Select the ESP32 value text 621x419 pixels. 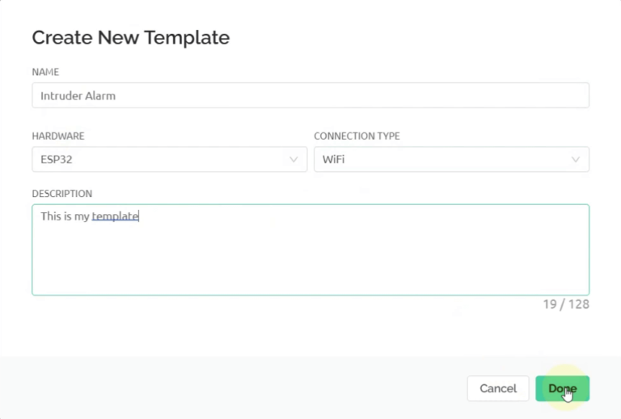coord(57,160)
